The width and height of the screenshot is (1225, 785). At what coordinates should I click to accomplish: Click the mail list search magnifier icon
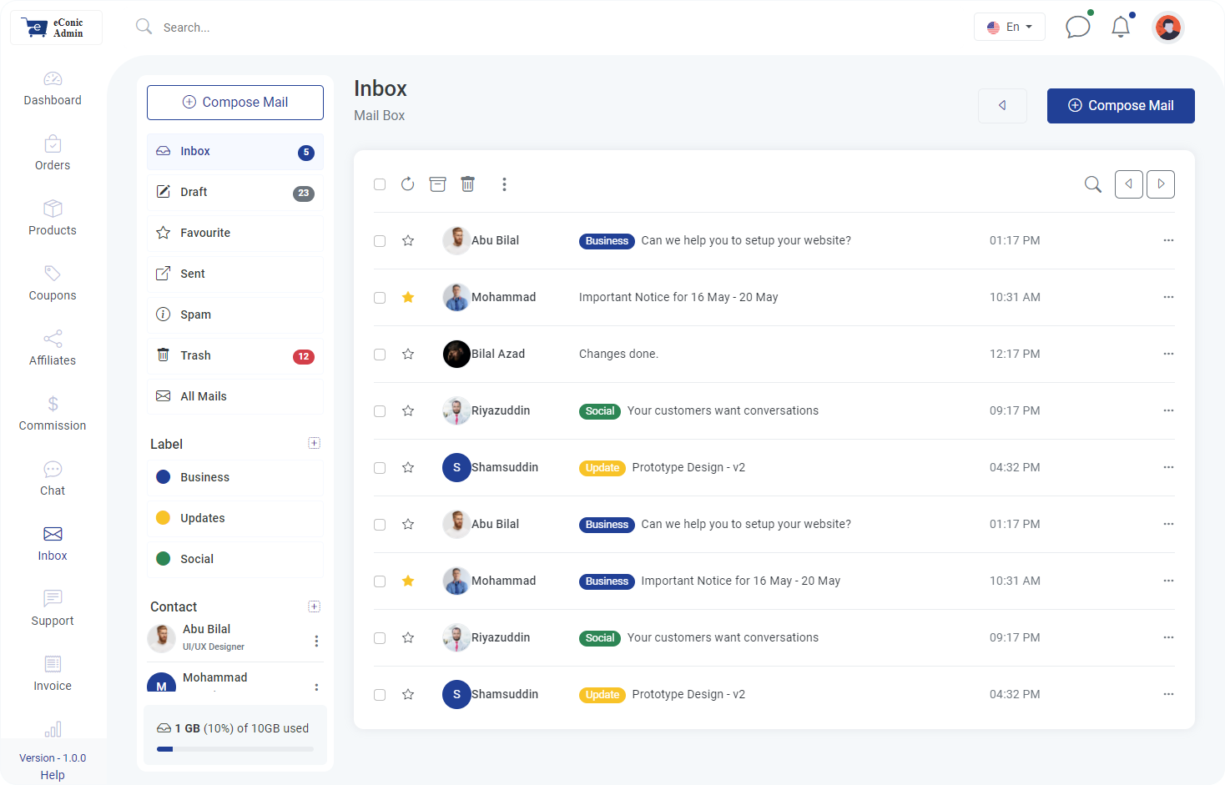click(x=1092, y=184)
